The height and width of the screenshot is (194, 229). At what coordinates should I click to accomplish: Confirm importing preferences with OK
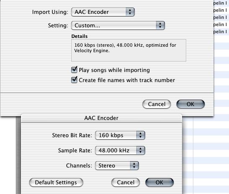[x=190, y=104]
